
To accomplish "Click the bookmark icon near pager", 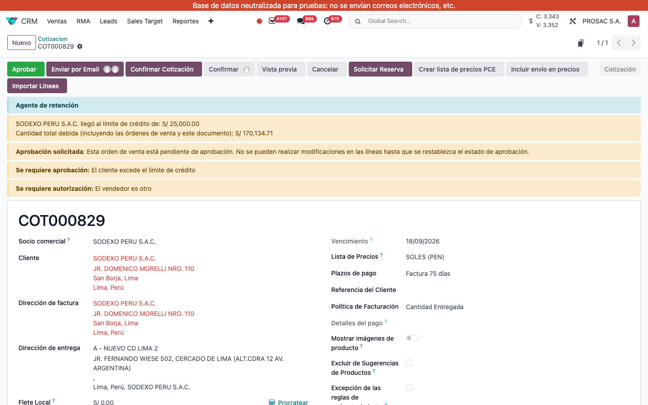I will point(581,43).
